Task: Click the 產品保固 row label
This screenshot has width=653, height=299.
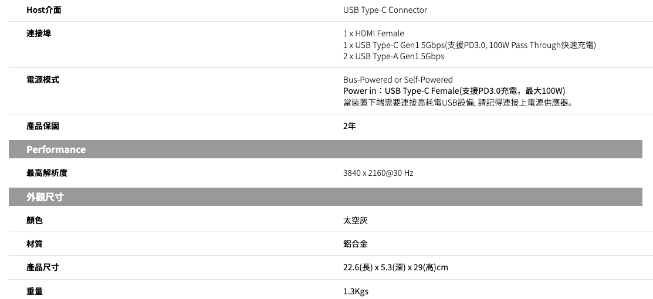Action: 43,126
